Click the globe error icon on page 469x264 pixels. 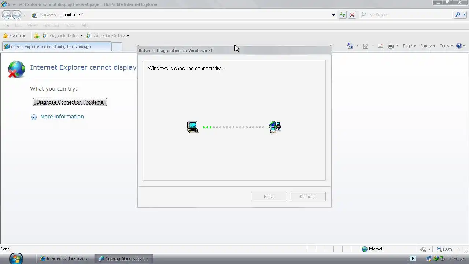click(x=16, y=69)
